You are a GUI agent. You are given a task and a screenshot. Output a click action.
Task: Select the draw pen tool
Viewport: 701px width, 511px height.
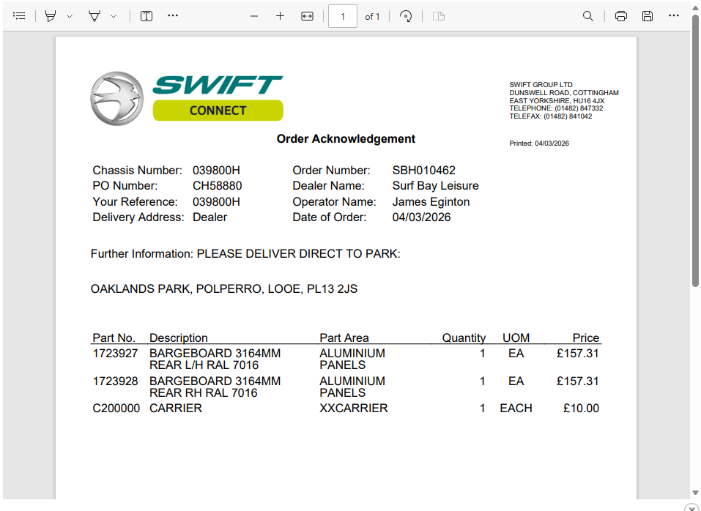[94, 16]
